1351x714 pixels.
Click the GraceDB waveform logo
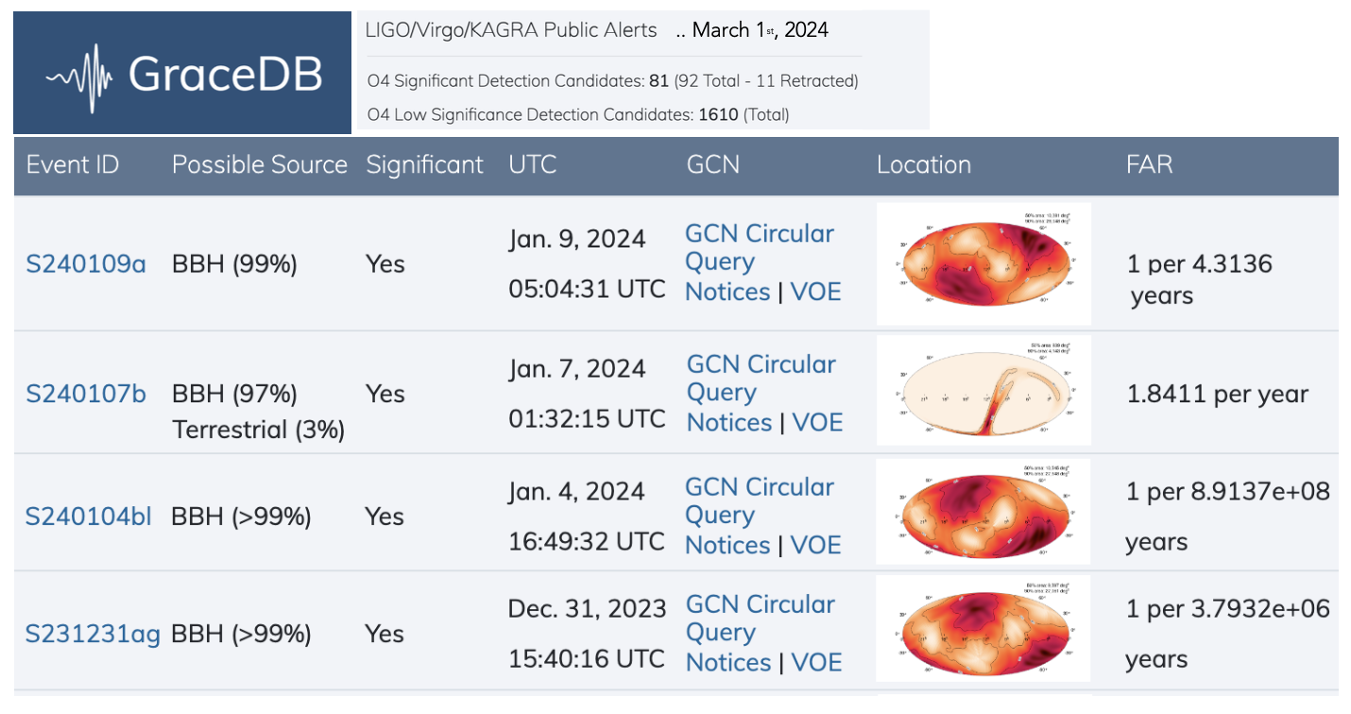[x=181, y=74]
